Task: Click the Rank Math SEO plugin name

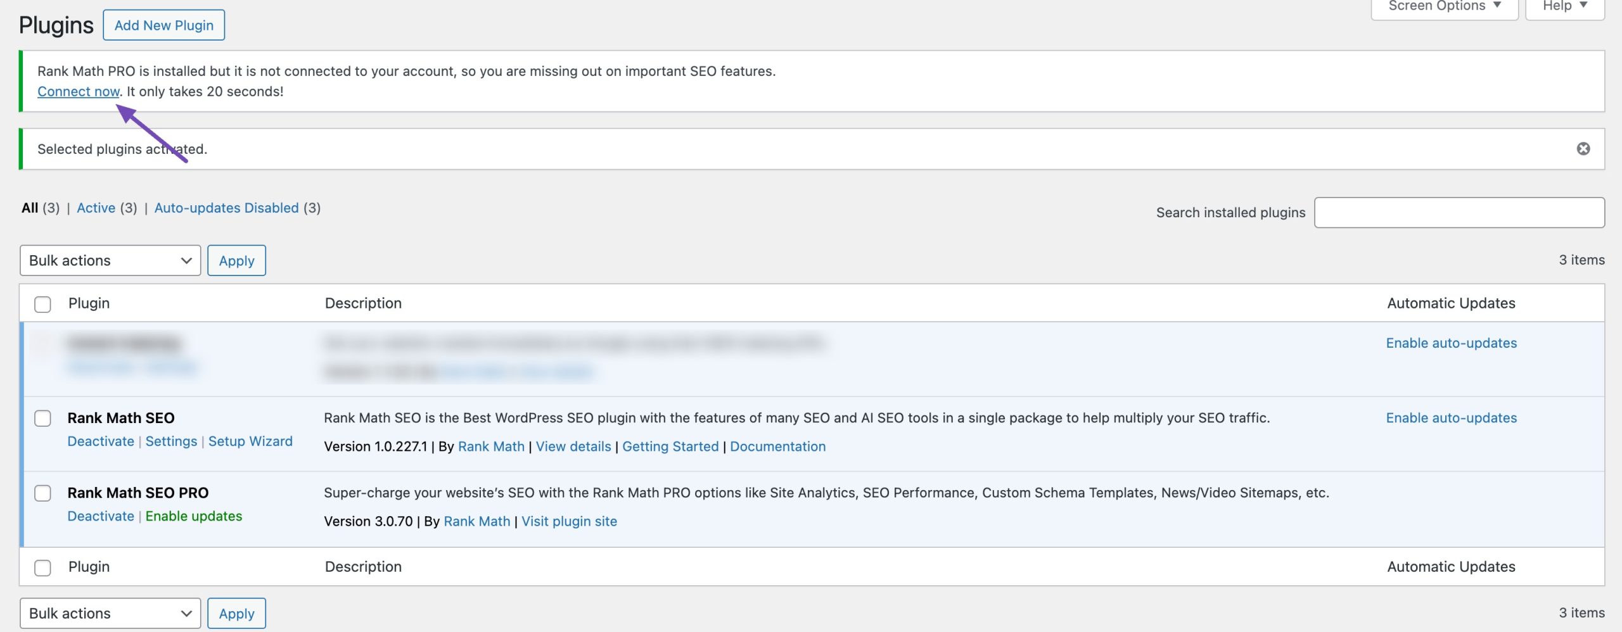Action: 121,418
